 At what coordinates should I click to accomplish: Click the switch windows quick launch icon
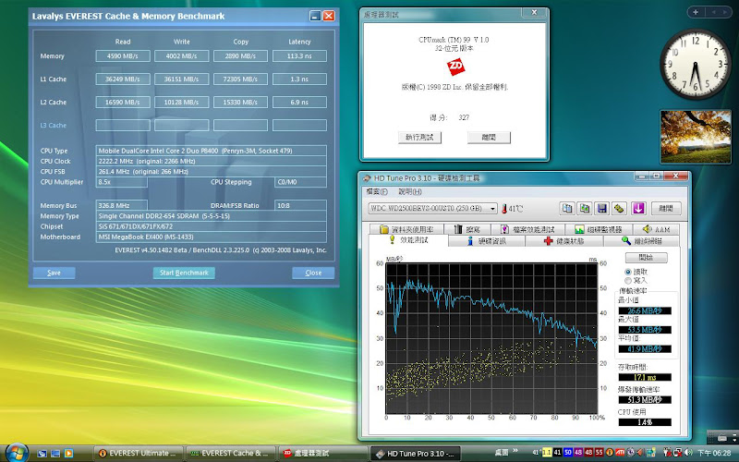coord(55,454)
